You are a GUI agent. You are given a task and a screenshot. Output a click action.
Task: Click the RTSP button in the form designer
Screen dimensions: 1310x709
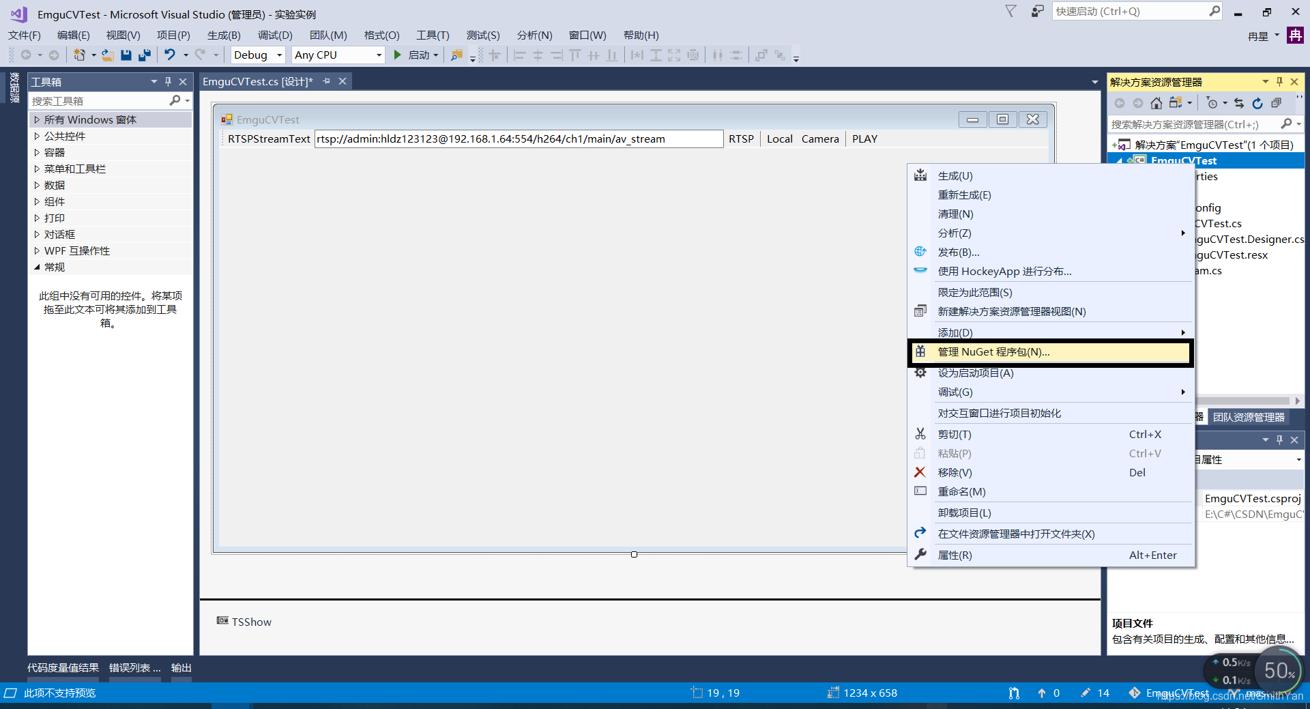741,139
